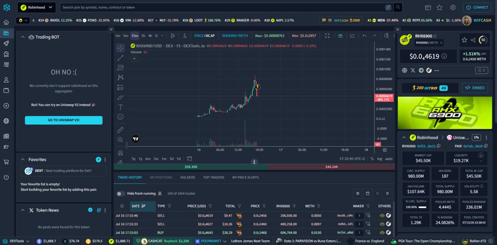Select the Pair Explorer chart icon in sidebar
This screenshot has height=245, width=497.
(6, 33)
